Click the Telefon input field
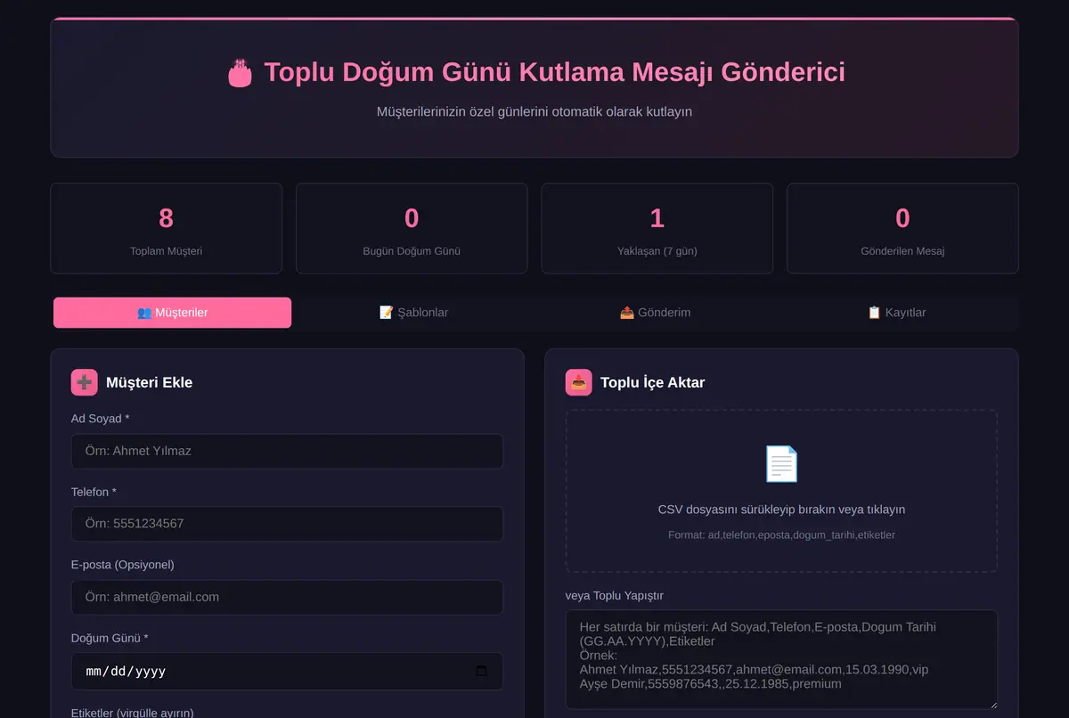1069x718 pixels. click(x=287, y=524)
